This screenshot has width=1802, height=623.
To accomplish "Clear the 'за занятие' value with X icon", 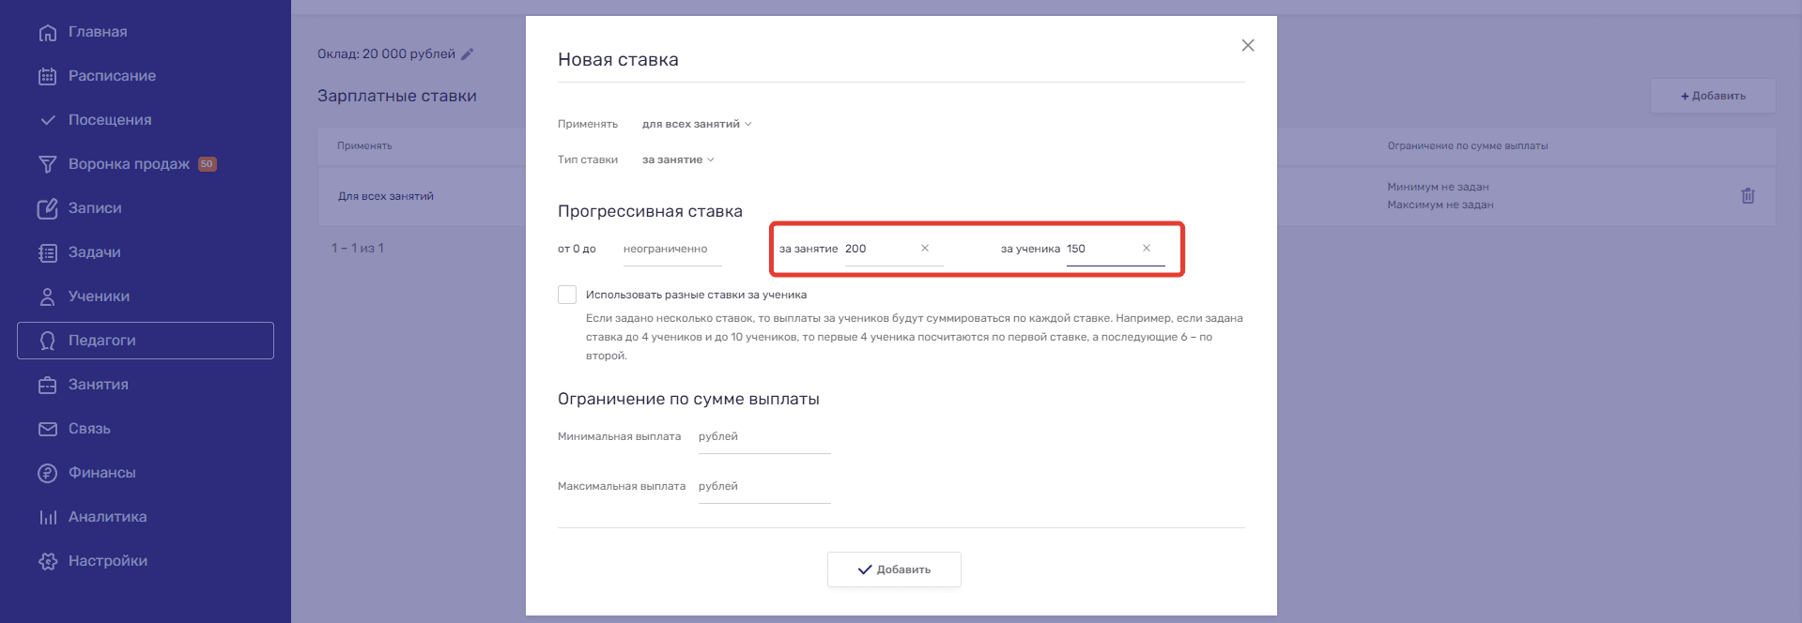I will [x=925, y=249].
